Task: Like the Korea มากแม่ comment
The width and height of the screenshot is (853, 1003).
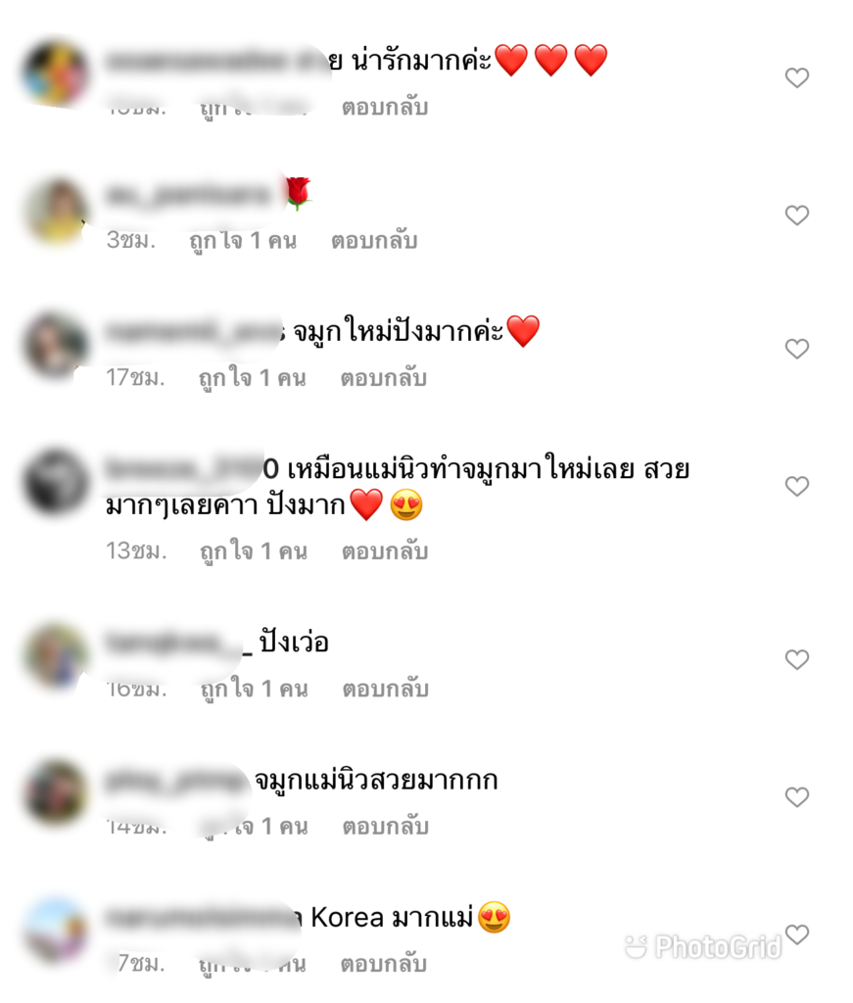Action: tap(797, 933)
